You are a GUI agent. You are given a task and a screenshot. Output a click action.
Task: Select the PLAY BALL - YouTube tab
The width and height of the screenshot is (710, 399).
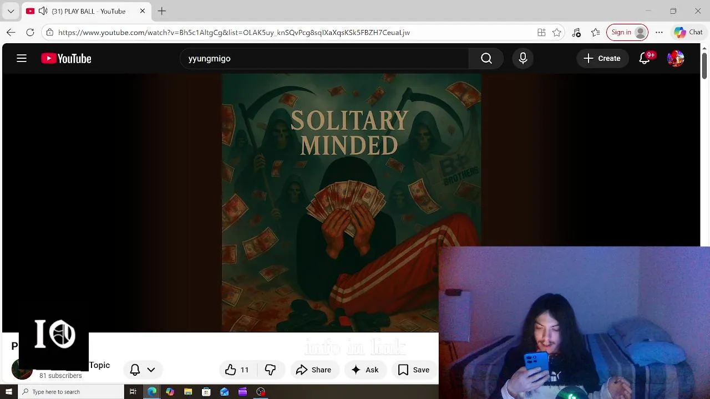tap(87, 11)
